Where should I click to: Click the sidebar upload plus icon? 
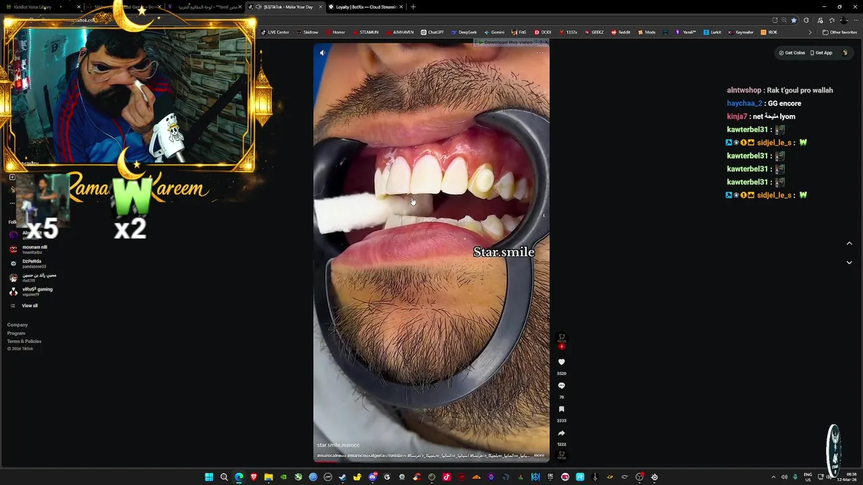click(12, 177)
